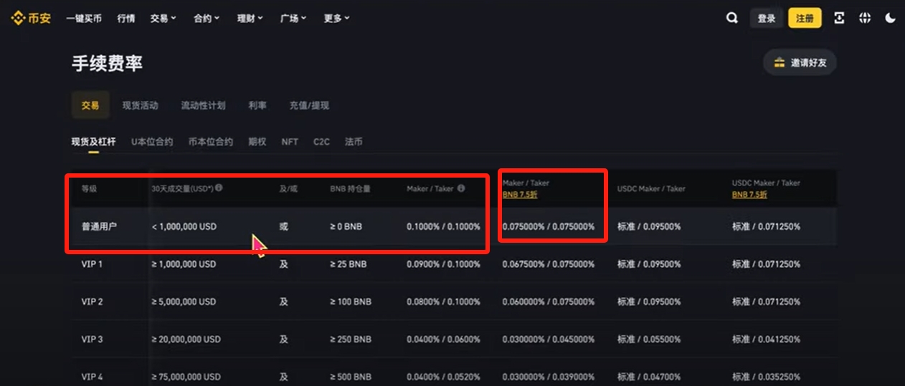Click the < 1,000,000 USD volume cell
Screen dimensions: 905x386
click(x=184, y=226)
